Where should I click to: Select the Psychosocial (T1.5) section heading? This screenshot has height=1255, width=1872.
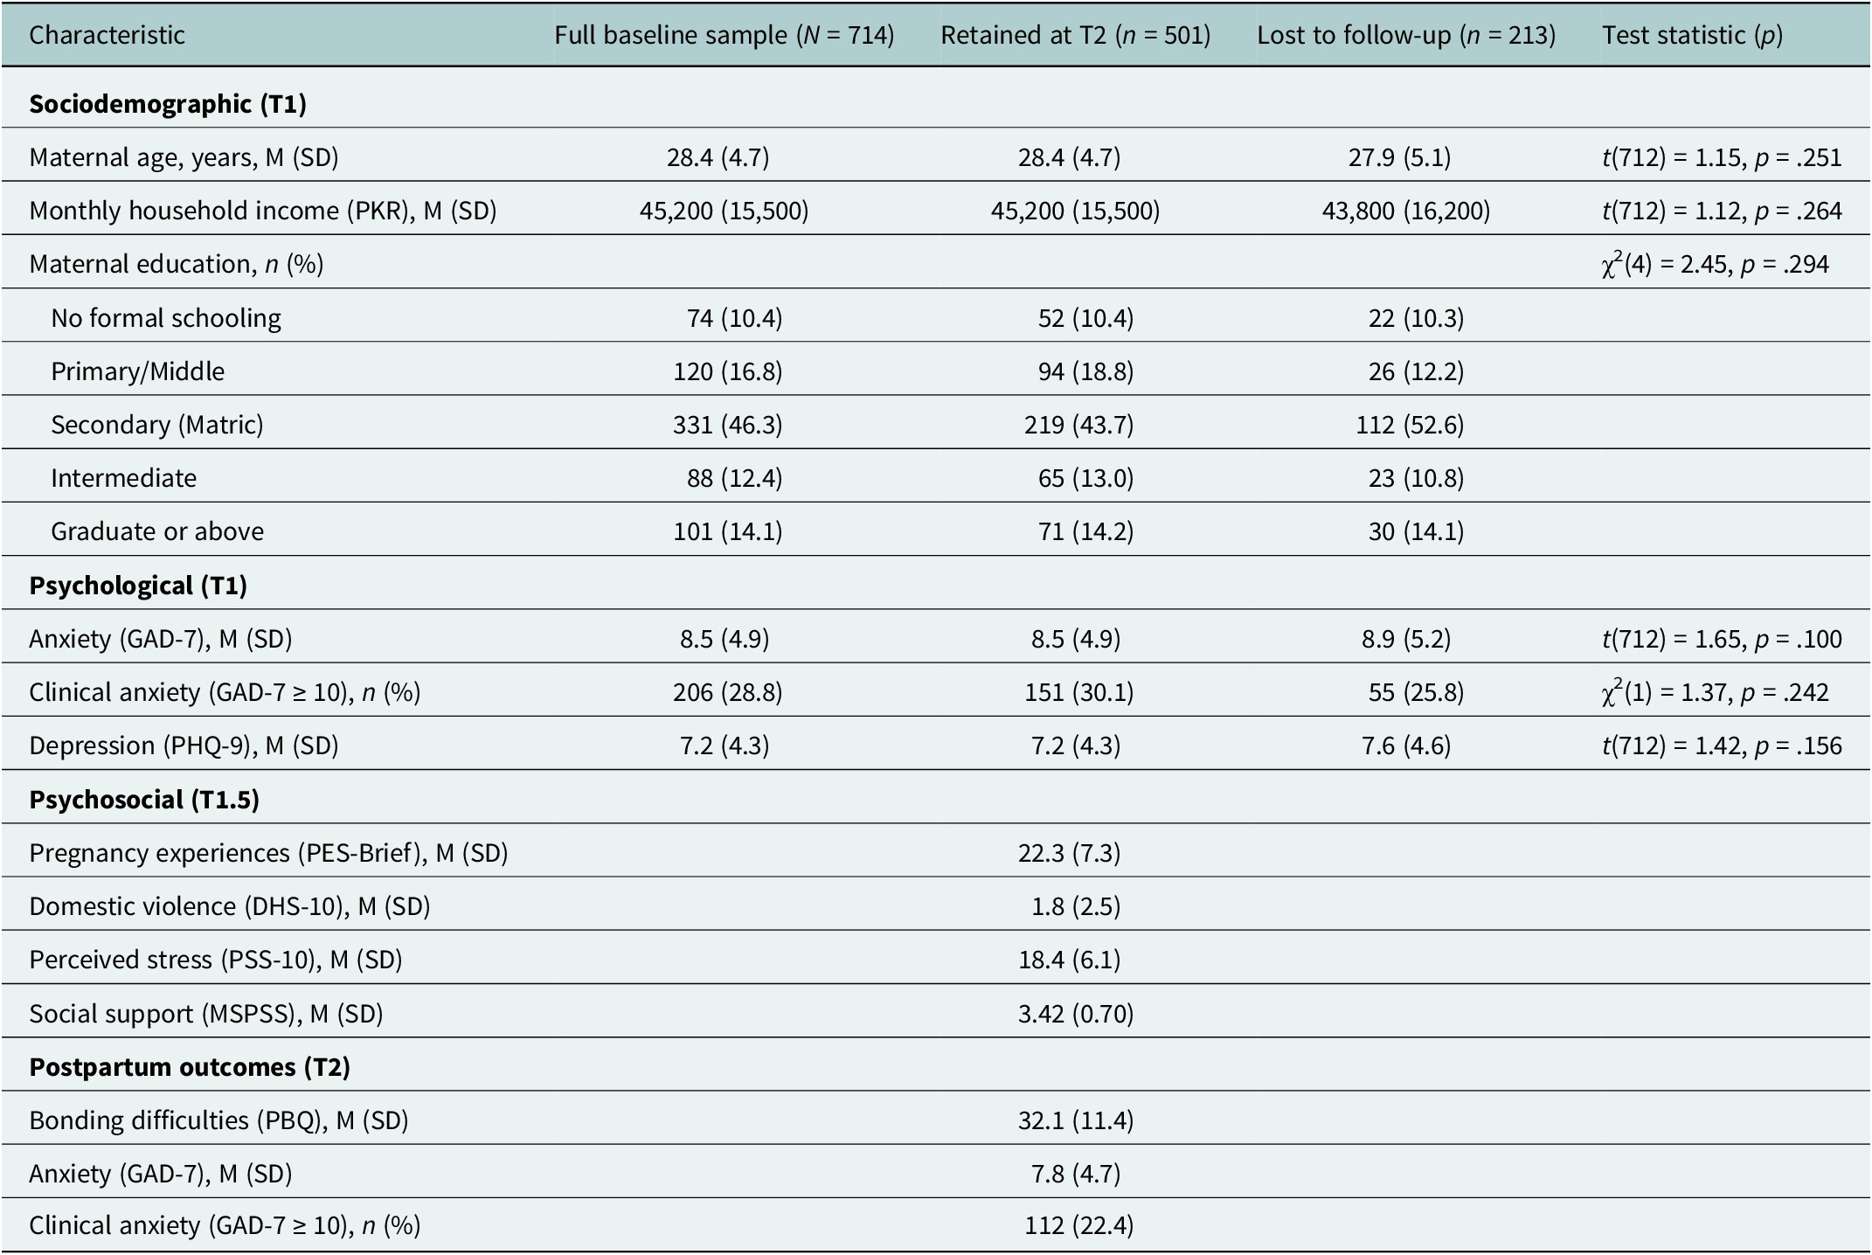(x=144, y=800)
